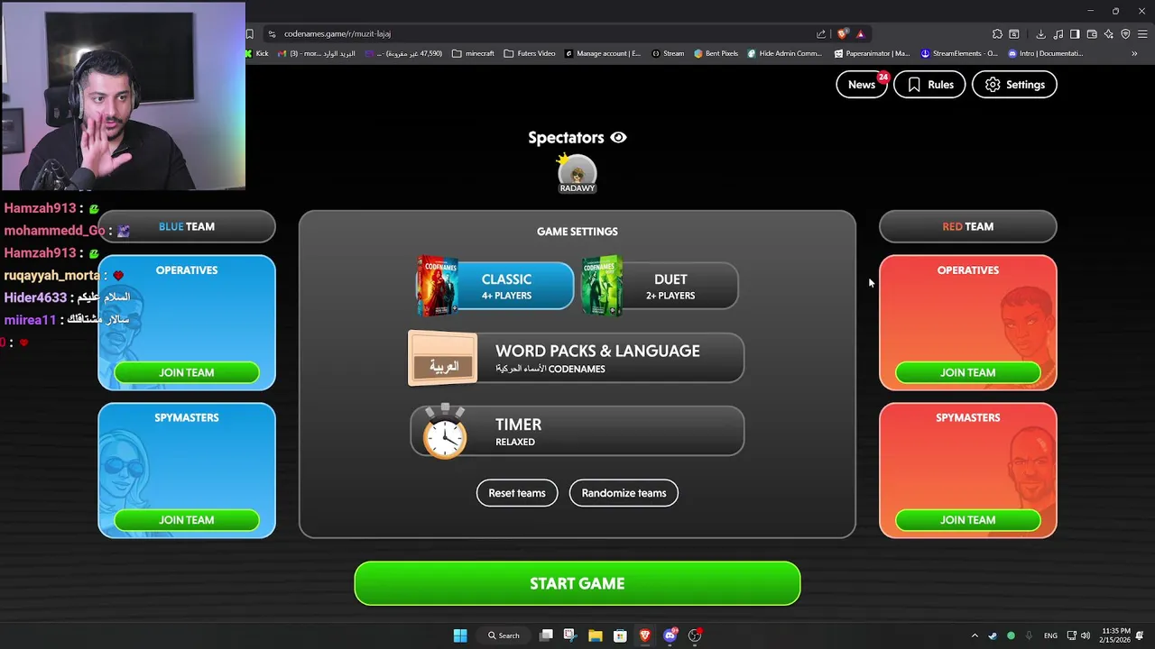Join the Red team Spymasters
1155x649 pixels.
tap(968, 520)
